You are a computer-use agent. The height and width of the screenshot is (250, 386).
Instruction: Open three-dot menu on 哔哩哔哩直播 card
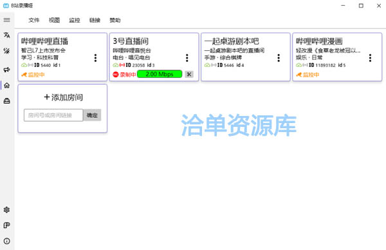coord(95,58)
